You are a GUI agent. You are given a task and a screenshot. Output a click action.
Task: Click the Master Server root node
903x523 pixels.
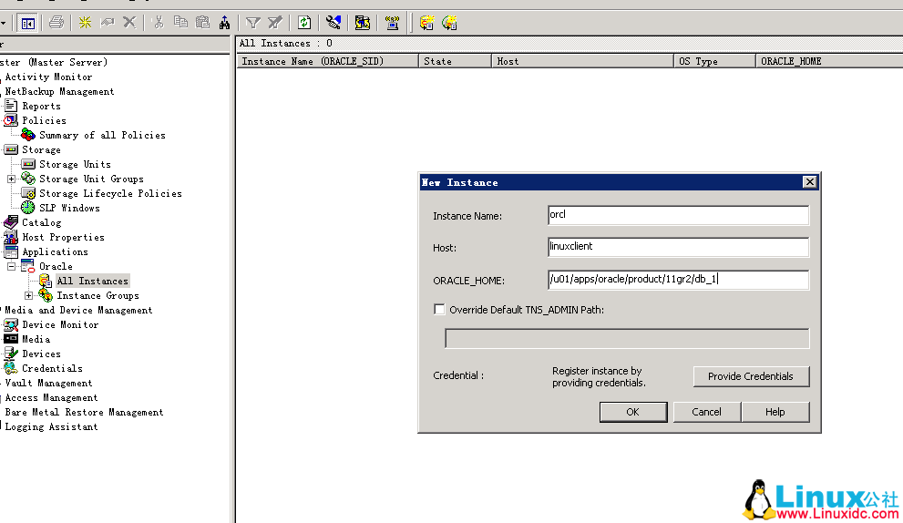point(54,62)
